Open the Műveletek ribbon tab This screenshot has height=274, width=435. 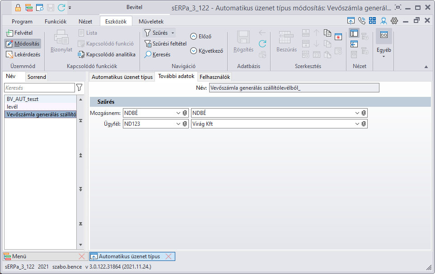pos(151,21)
